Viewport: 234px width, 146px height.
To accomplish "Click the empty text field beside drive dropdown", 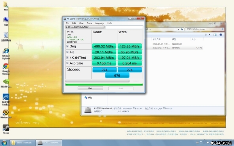I will [124, 27].
